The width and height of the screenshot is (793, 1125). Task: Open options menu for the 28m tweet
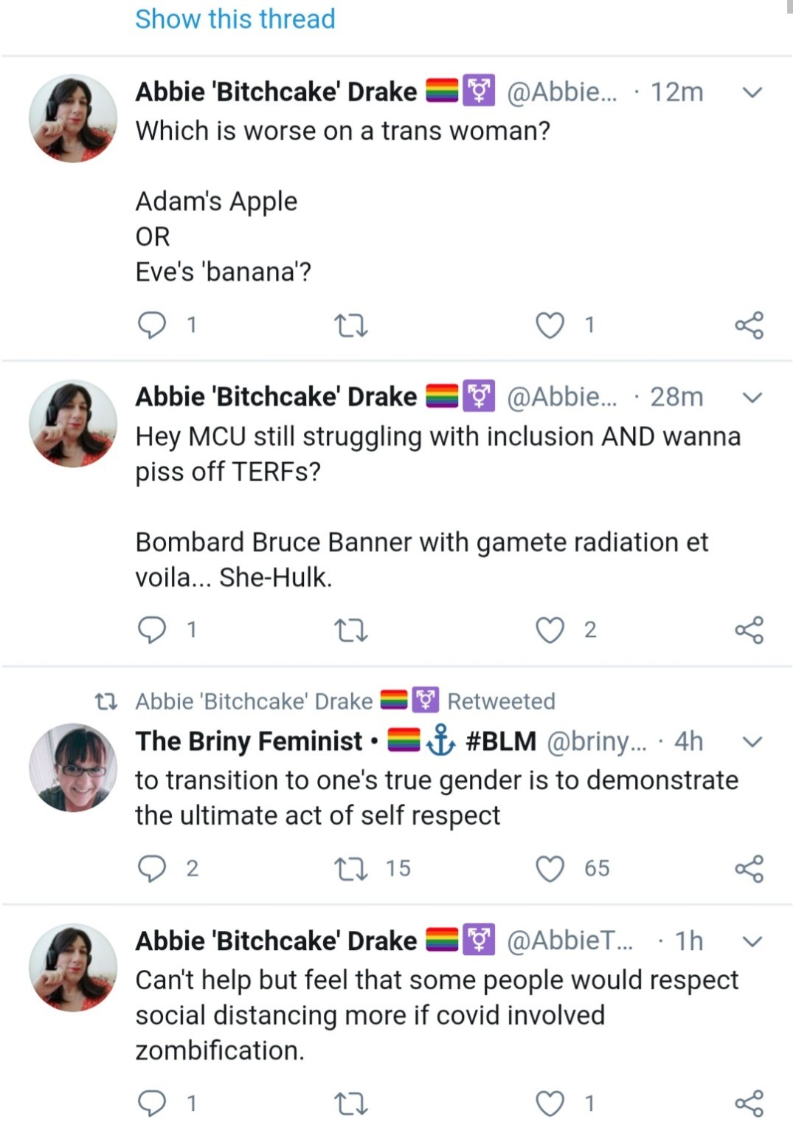tap(751, 398)
